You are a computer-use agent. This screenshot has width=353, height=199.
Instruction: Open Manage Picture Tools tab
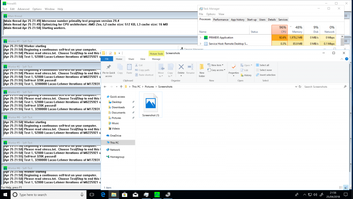[x=156, y=59]
